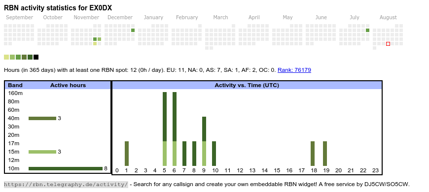The height and width of the screenshot is (192, 429).
Task: Click the 17m band label
Action: pos(14,143)
